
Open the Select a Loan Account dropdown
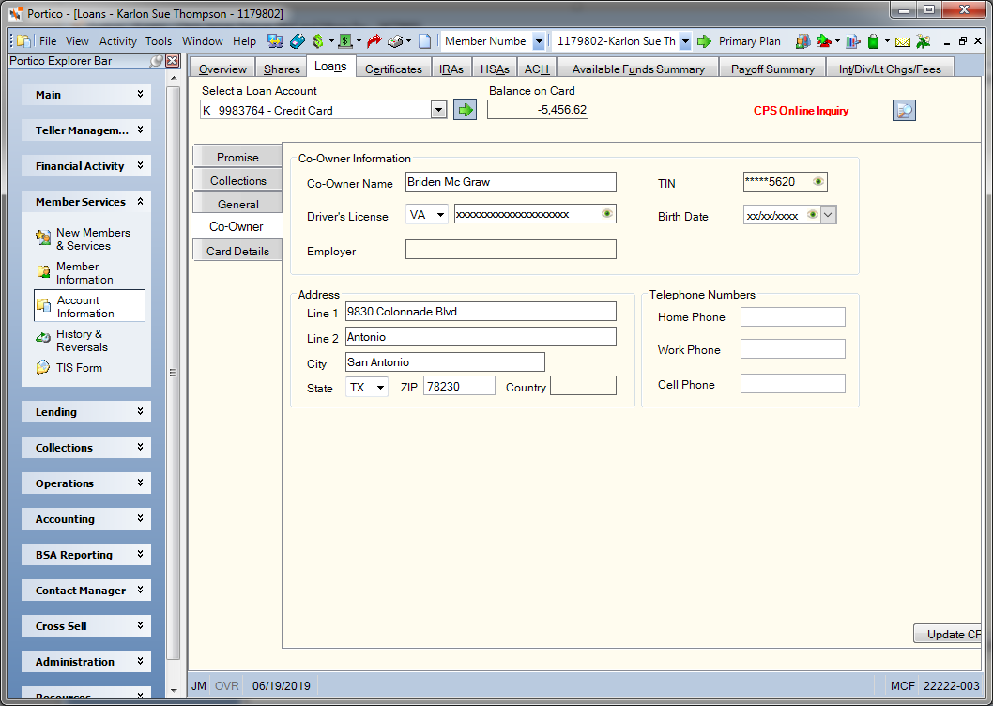click(x=438, y=110)
